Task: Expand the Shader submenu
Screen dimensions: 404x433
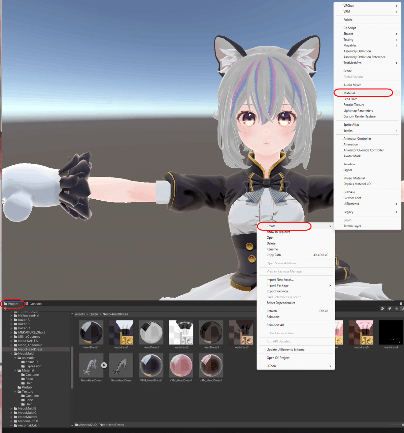Action: click(367, 34)
